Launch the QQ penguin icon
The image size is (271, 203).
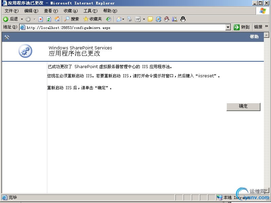[183, 19]
